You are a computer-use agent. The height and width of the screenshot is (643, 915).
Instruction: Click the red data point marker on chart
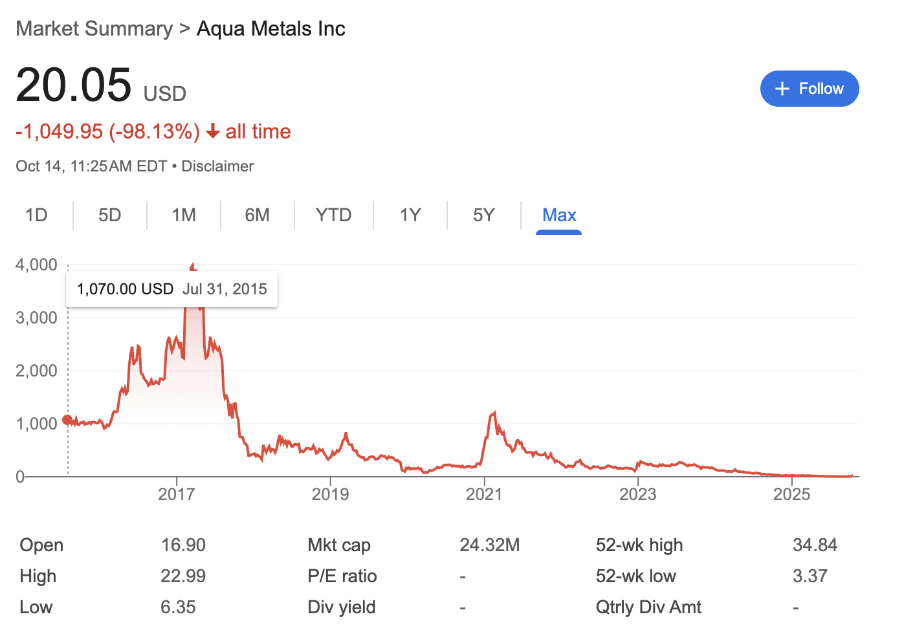(x=67, y=420)
